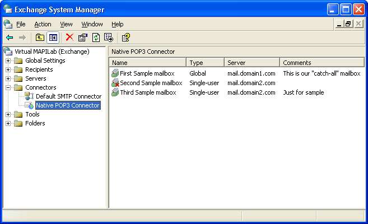Image resolution: width=368 pixels, height=224 pixels.
Task: Open Properties via the toolbar icon
Action: coord(82,38)
